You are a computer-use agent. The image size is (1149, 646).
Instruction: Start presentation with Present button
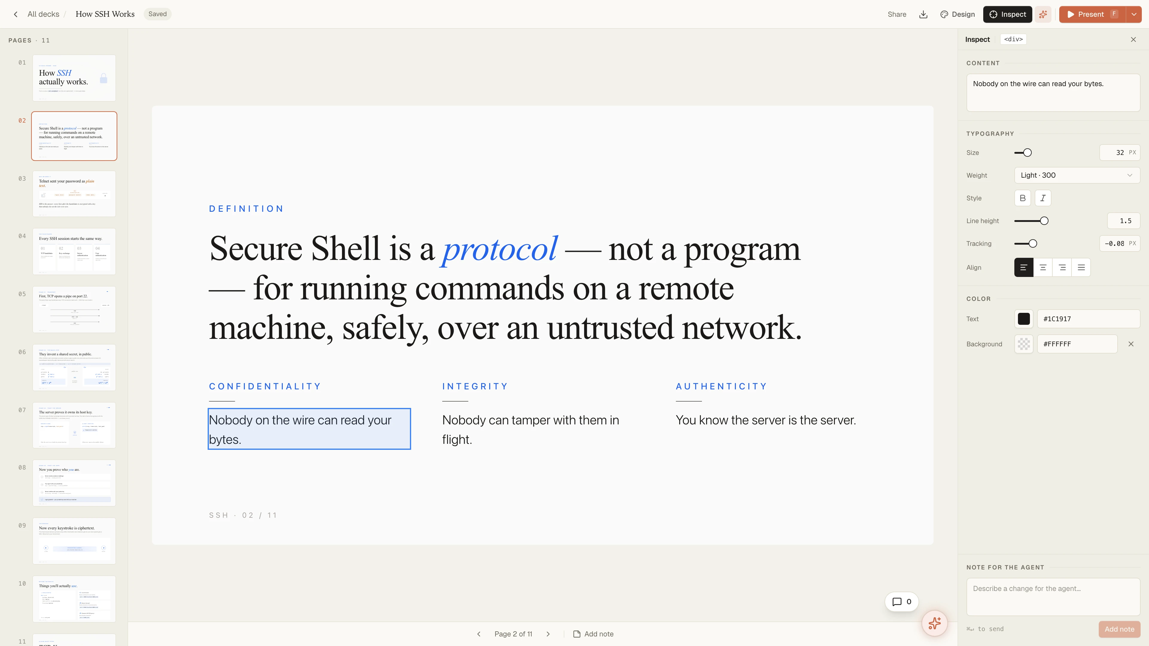pos(1092,14)
